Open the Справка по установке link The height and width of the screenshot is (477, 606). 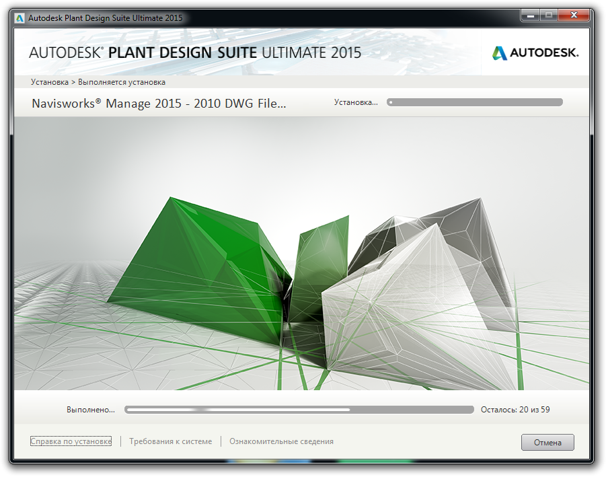(x=71, y=441)
